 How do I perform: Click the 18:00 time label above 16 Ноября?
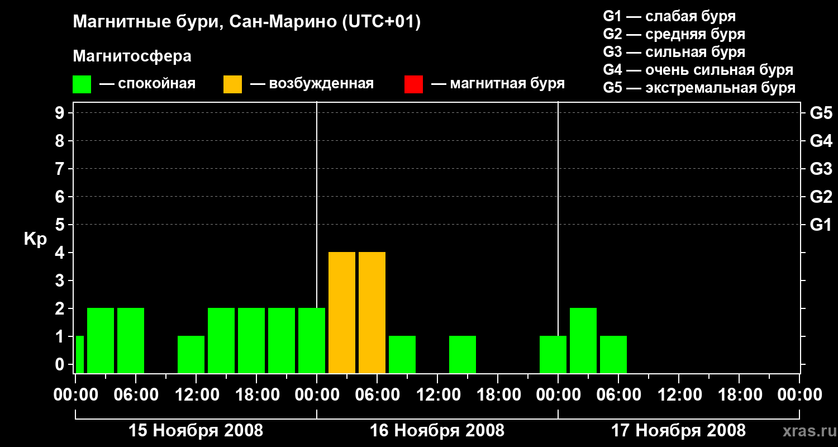(498, 395)
